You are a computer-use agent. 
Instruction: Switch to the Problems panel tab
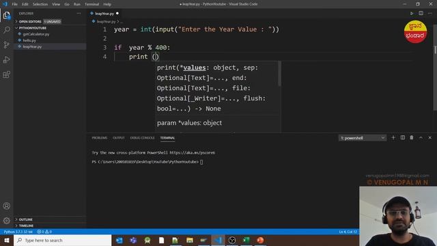[100, 138]
